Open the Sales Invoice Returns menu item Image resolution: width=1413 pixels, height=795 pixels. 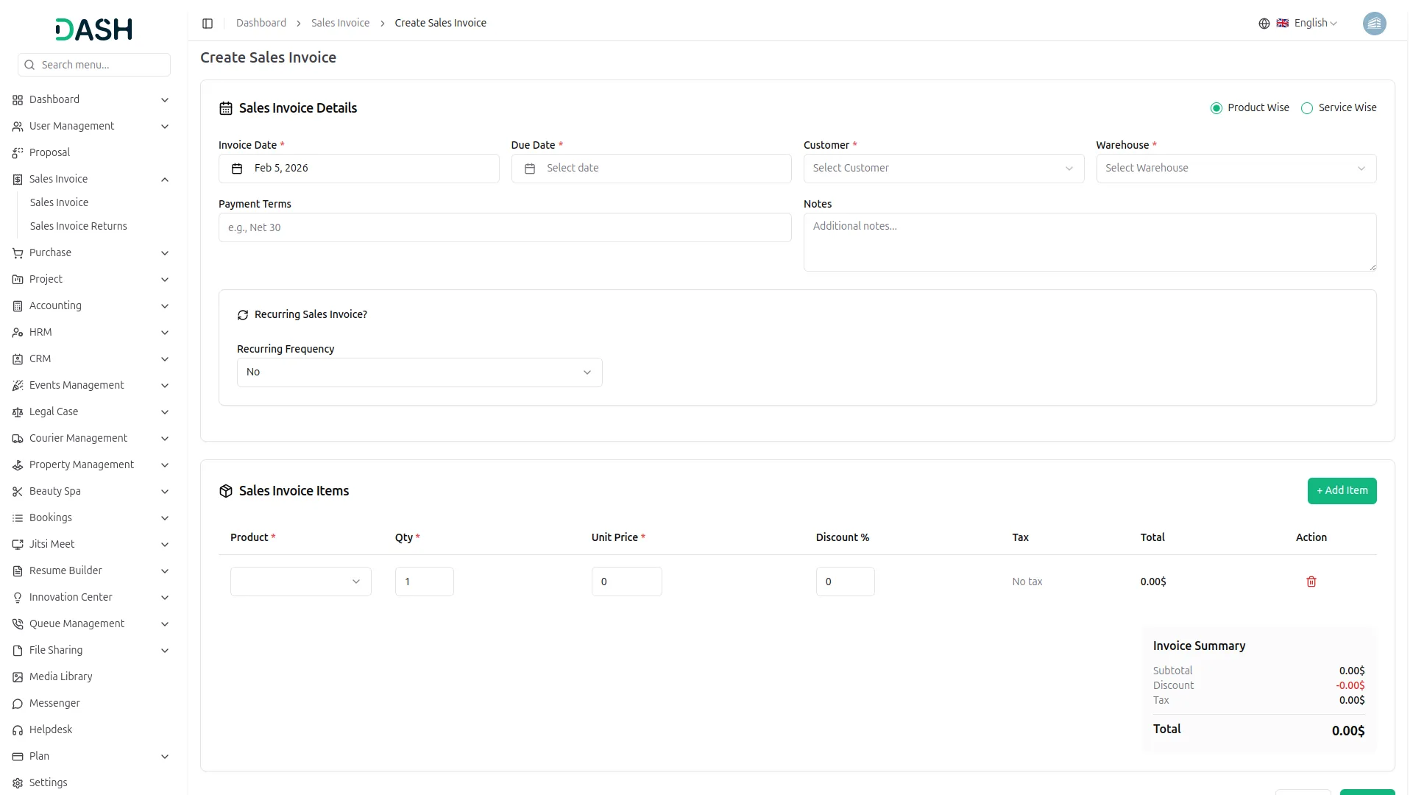tap(78, 226)
